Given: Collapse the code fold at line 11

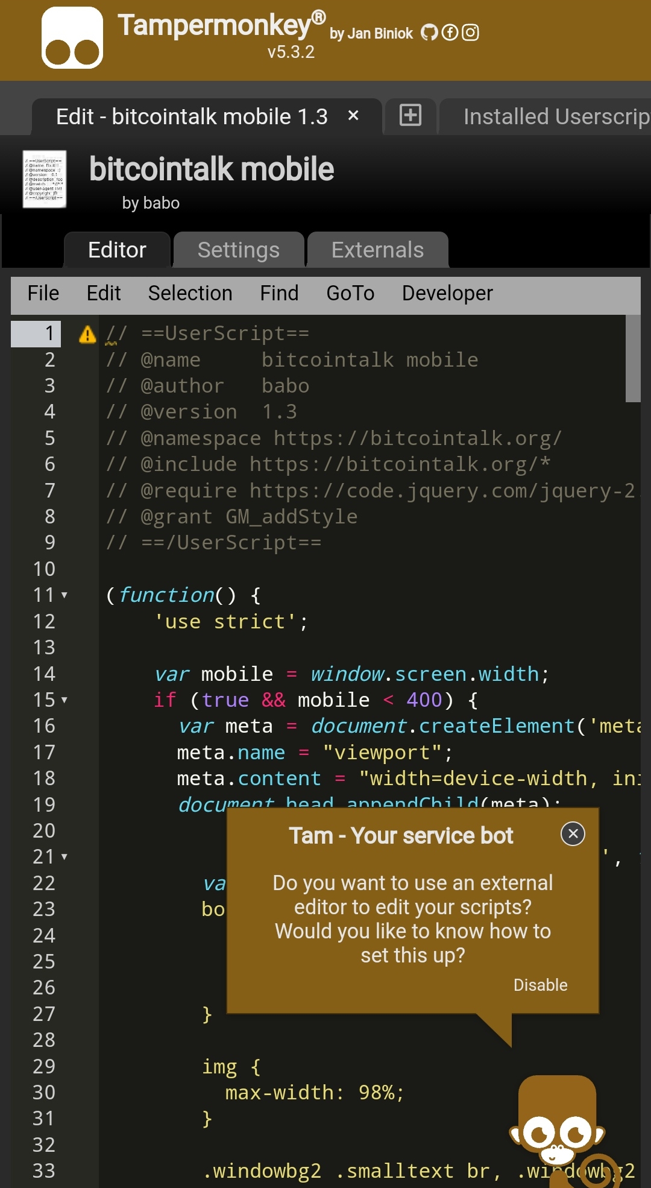Looking at the screenshot, I should (x=64, y=595).
